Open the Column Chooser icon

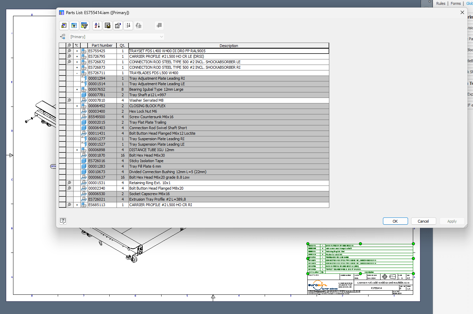pos(64,25)
